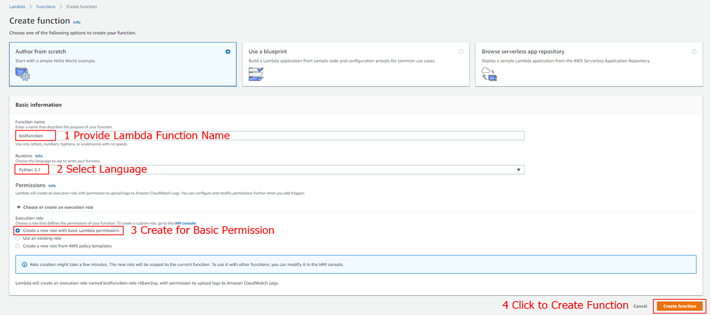This screenshot has width=710, height=315.
Task: Choose Create a new role from AWS policy templates
Action: 18,246
